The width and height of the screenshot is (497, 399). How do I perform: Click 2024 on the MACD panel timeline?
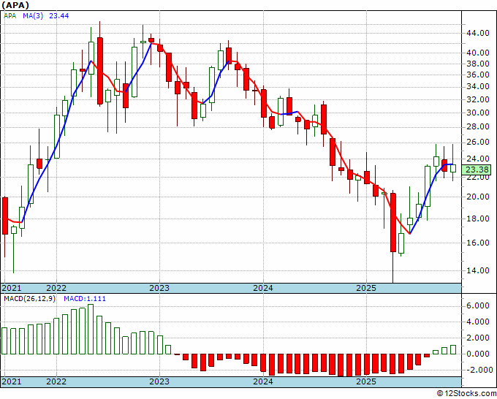coord(263,381)
